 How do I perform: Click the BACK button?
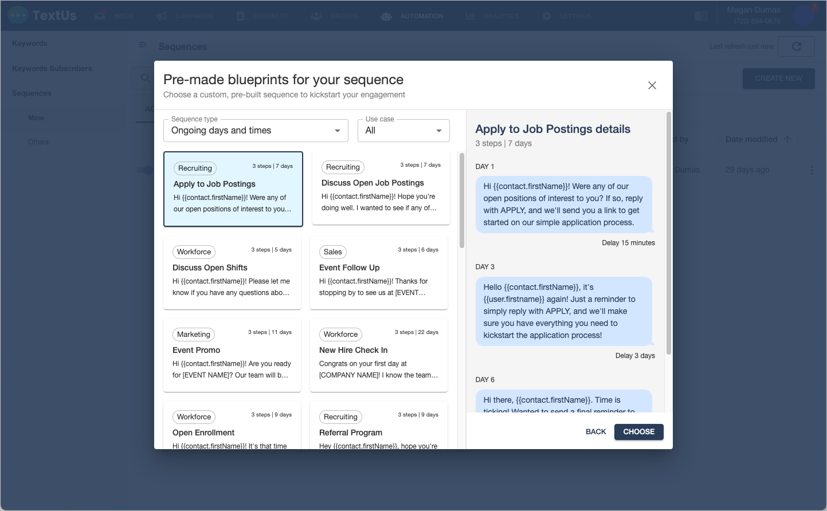pos(595,432)
